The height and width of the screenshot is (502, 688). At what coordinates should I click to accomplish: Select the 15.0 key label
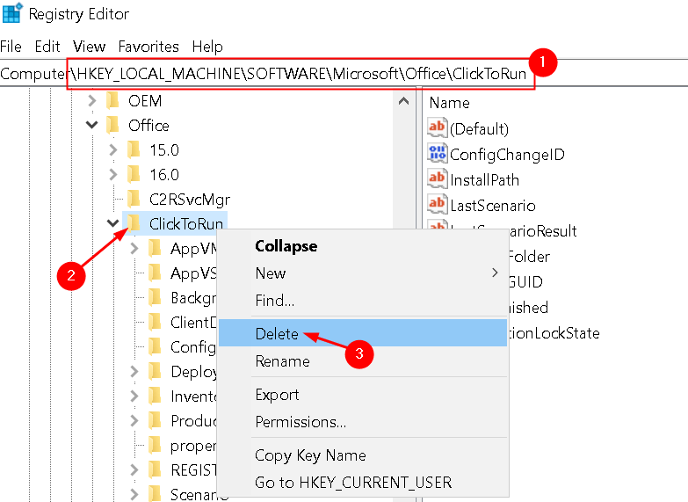tap(164, 150)
